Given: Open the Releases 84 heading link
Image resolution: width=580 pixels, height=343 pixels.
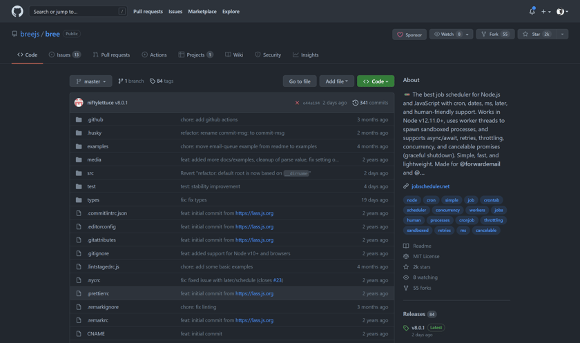Looking at the screenshot, I should click(x=420, y=314).
